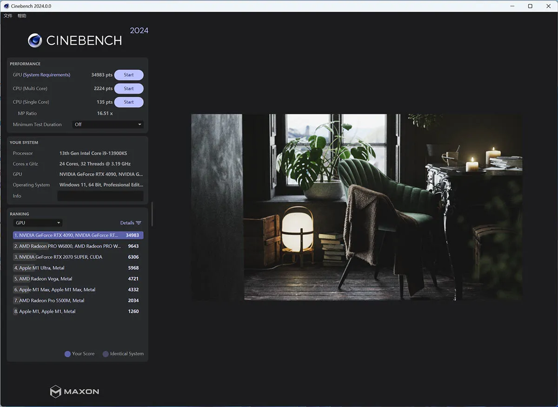The height and width of the screenshot is (407, 558).
Task: Open the 帮助 menu
Action: [x=22, y=16]
